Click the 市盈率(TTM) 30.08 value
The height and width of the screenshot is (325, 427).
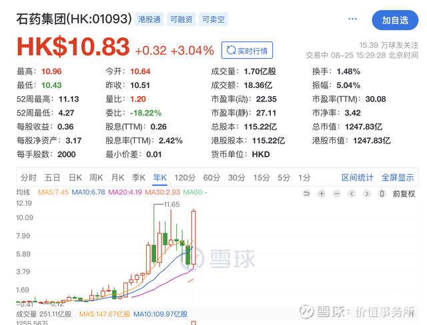pos(376,99)
